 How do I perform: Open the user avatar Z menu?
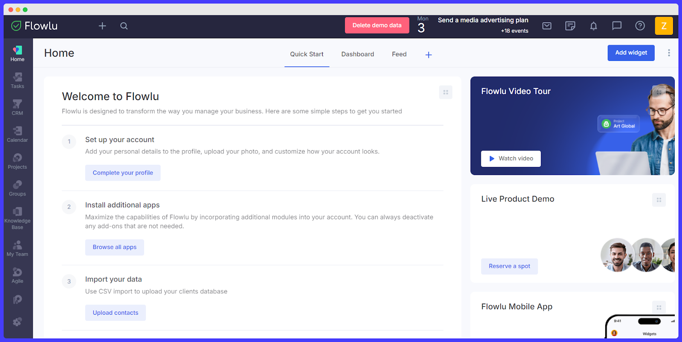coord(664,26)
